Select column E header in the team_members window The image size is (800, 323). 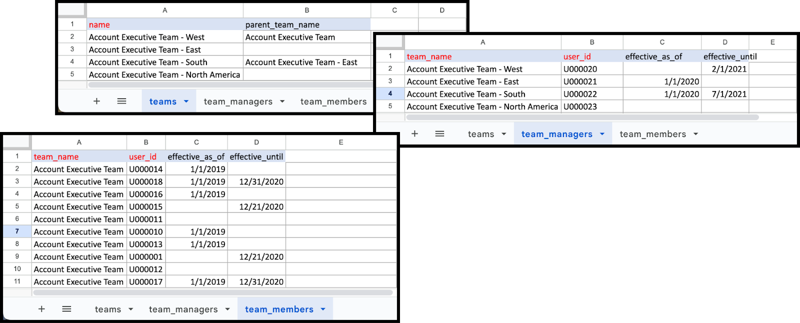341,142
